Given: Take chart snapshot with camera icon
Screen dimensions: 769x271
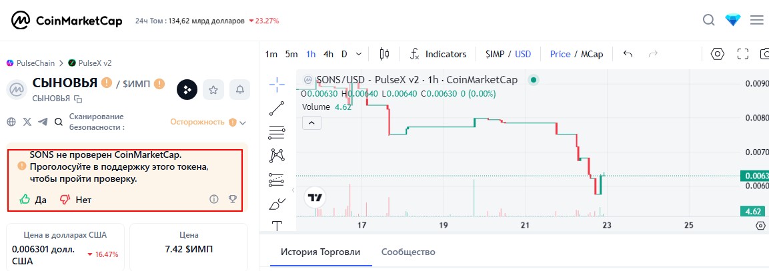Looking at the screenshot, I should (x=764, y=54).
